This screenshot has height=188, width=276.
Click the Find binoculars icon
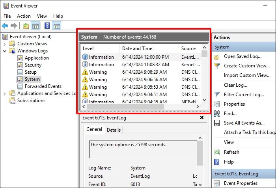[217, 114]
